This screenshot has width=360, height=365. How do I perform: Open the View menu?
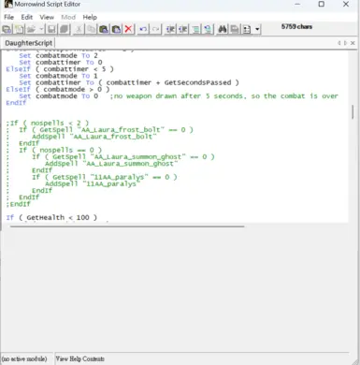coord(47,17)
